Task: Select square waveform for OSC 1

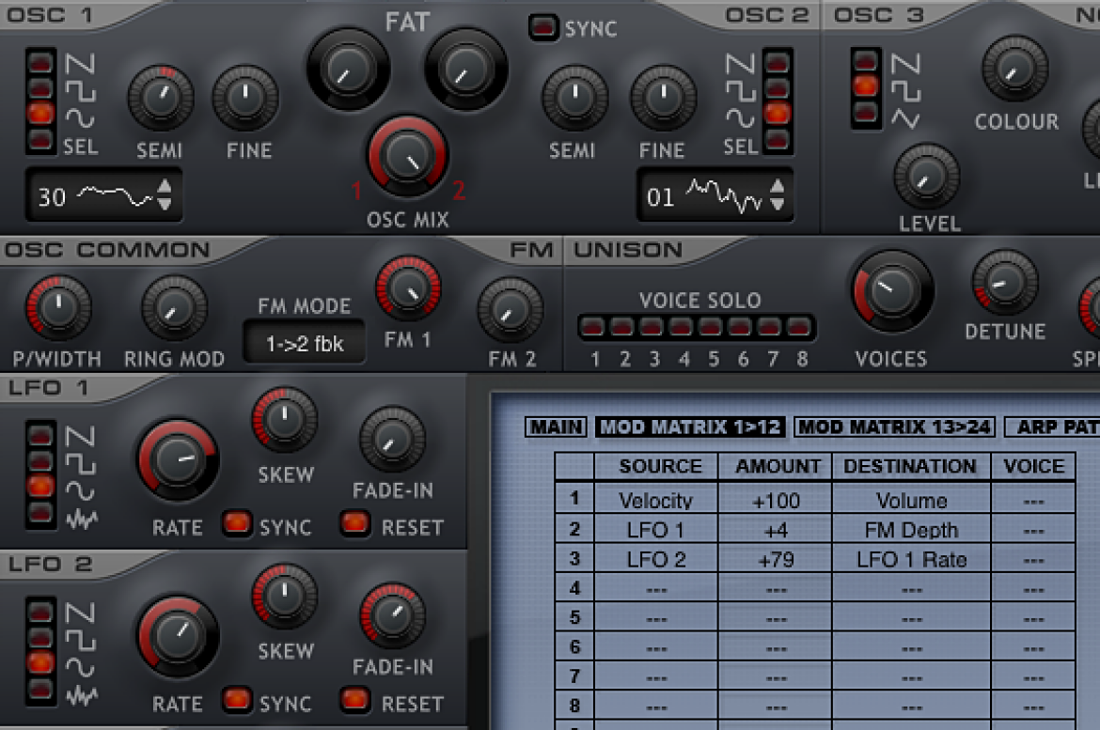Action: coord(40,88)
